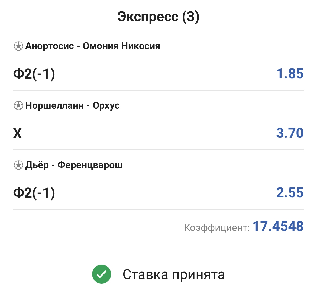Click the green checkmark icon
The height and width of the screenshot is (291, 317).
click(102, 274)
